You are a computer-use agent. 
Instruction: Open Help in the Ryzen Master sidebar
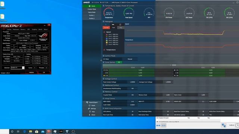92,112
